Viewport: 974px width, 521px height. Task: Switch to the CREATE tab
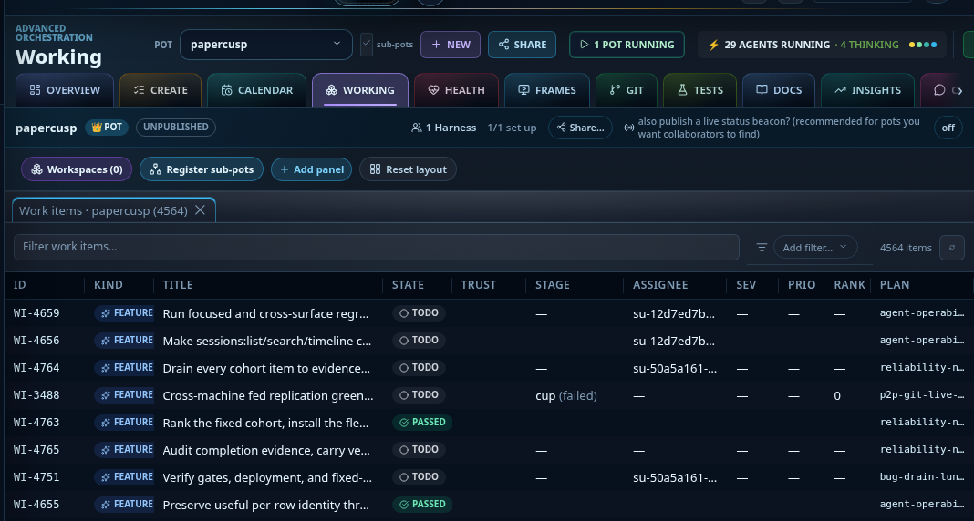pos(161,90)
